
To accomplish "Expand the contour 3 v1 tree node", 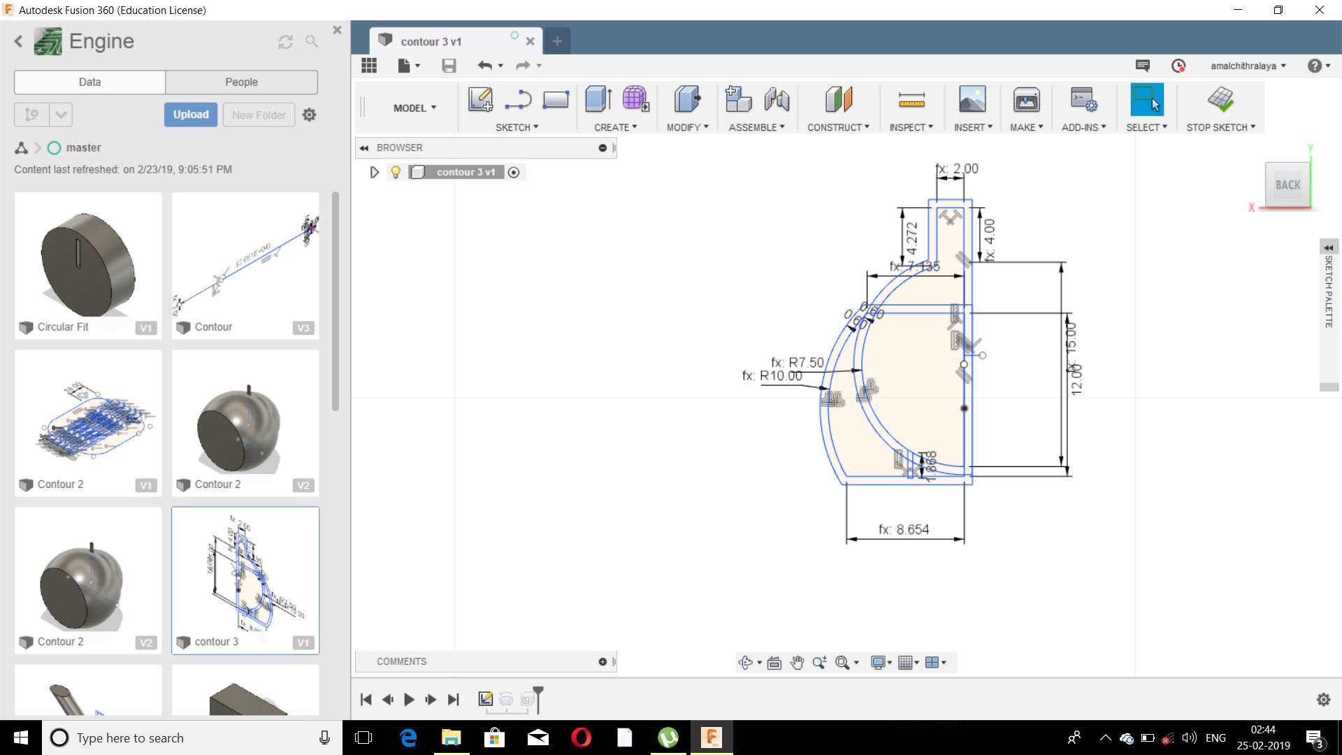I will pos(375,172).
